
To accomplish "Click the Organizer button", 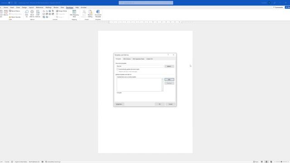I will click(x=119, y=104).
